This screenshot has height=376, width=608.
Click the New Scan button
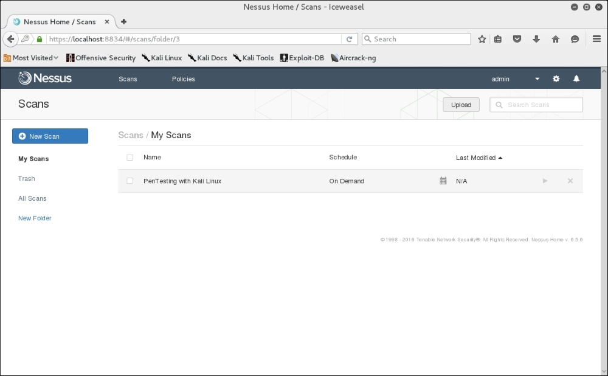pyautogui.click(x=50, y=136)
